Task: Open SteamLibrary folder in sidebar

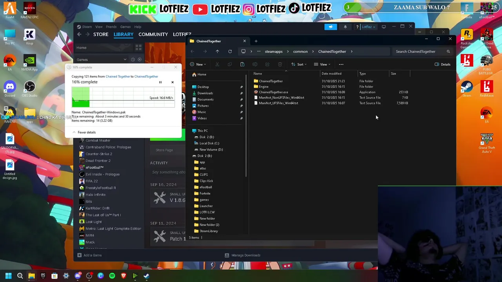Action: click(209, 231)
